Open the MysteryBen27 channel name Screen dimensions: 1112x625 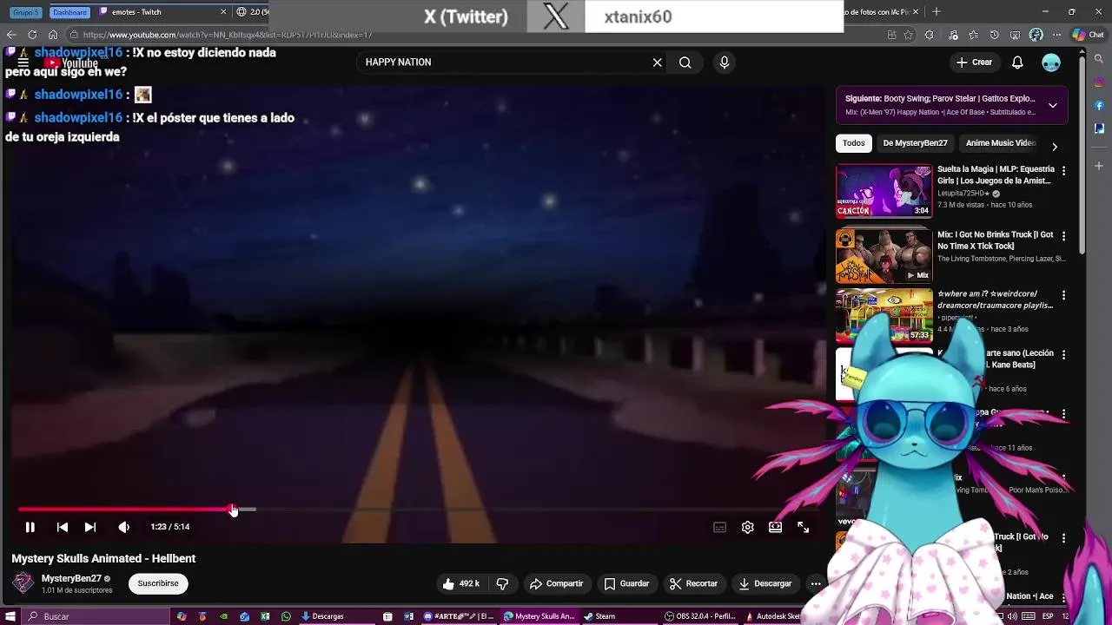click(x=71, y=579)
